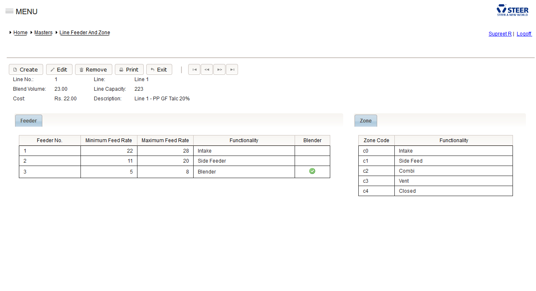Open the Home breadcrumb link

click(x=20, y=33)
